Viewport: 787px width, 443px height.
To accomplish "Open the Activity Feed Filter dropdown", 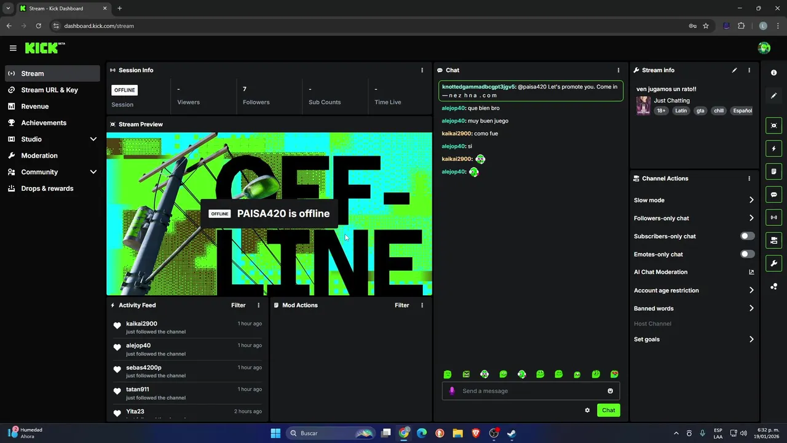I will [238, 305].
